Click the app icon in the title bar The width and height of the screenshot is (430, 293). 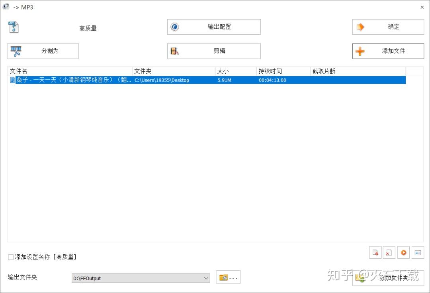point(6,7)
